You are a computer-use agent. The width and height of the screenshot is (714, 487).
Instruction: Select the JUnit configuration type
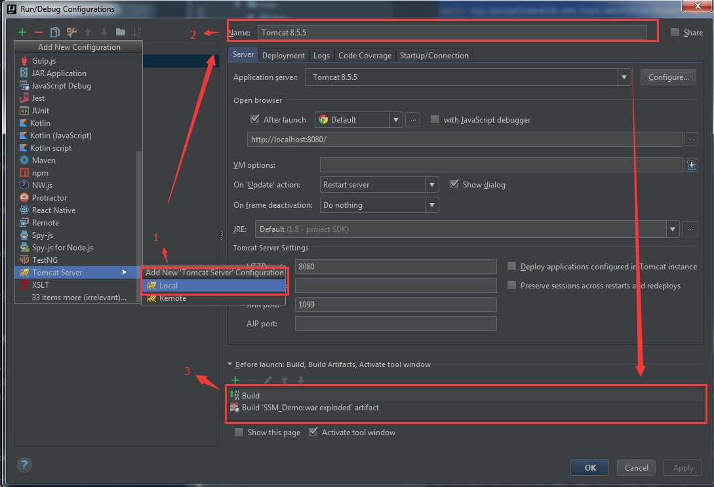pyautogui.click(x=78, y=111)
